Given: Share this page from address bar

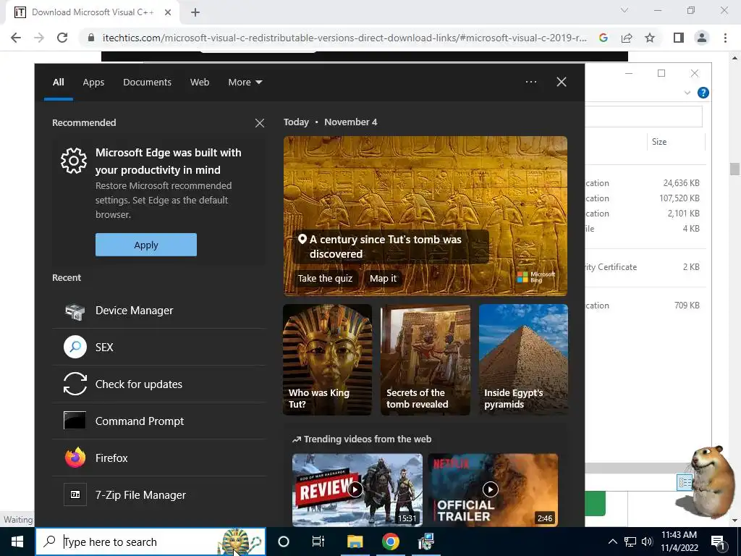Looking at the screenshot, I should 627,38.
